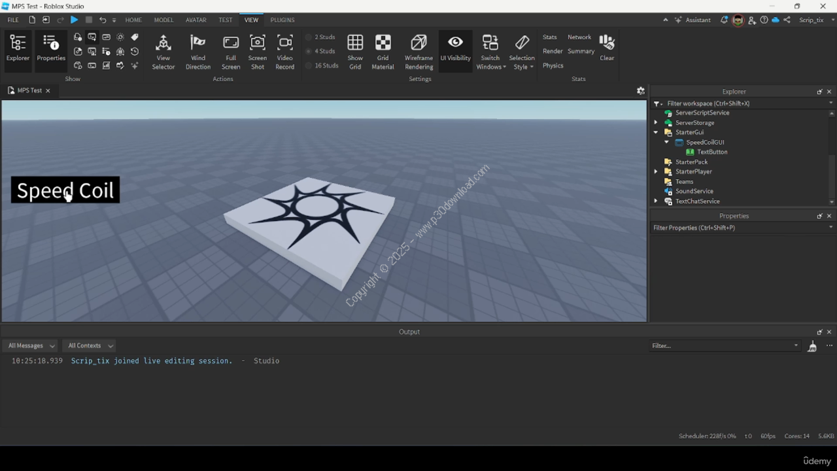Click the Clear stats icon

(607, 43)
